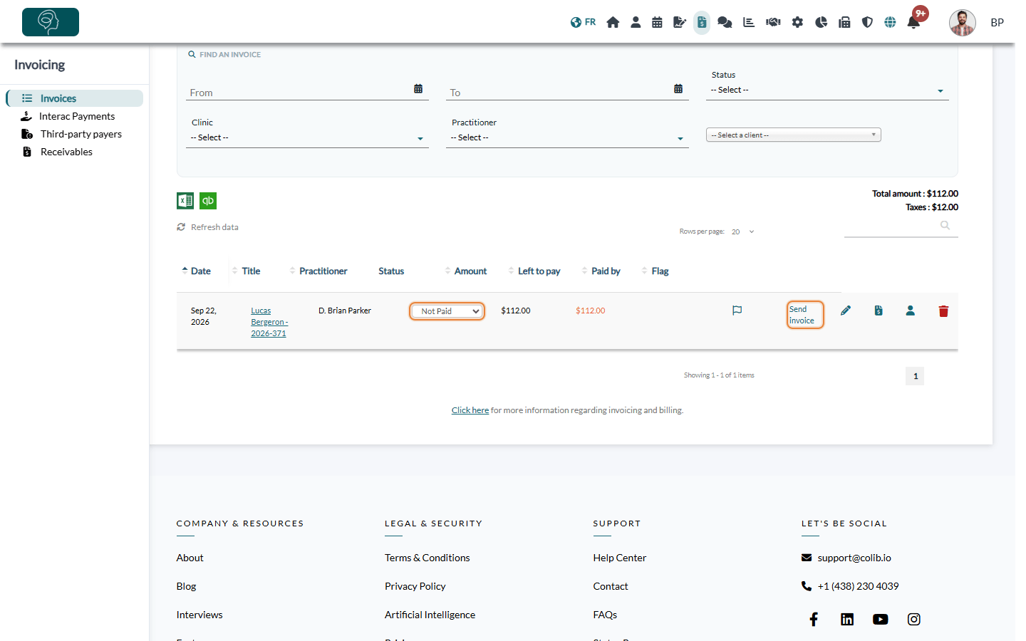The width and height of the screenshot is (1026, 641).
Task: Change rows per page dropdown
Action: coord(742,231)
